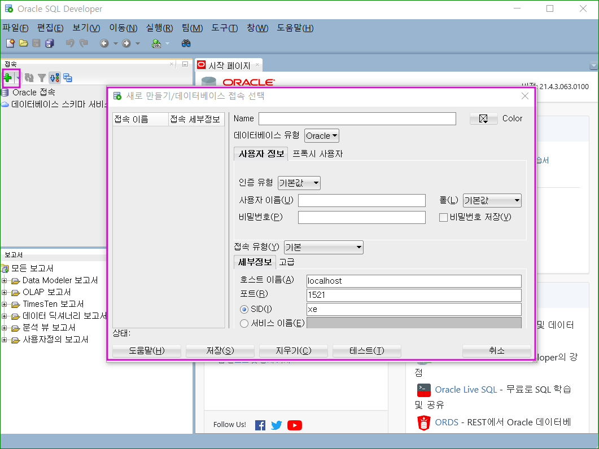Open the SQL Worksheet dropdown arrow in toolbar
Viewport: 599px width, 449px height.
[167, 43]
